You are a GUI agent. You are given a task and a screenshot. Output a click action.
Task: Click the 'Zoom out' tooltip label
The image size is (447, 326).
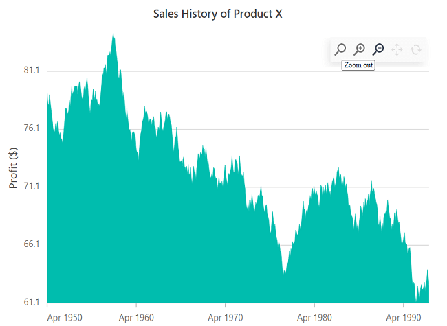pyautogui.click(x=358, y=65)
